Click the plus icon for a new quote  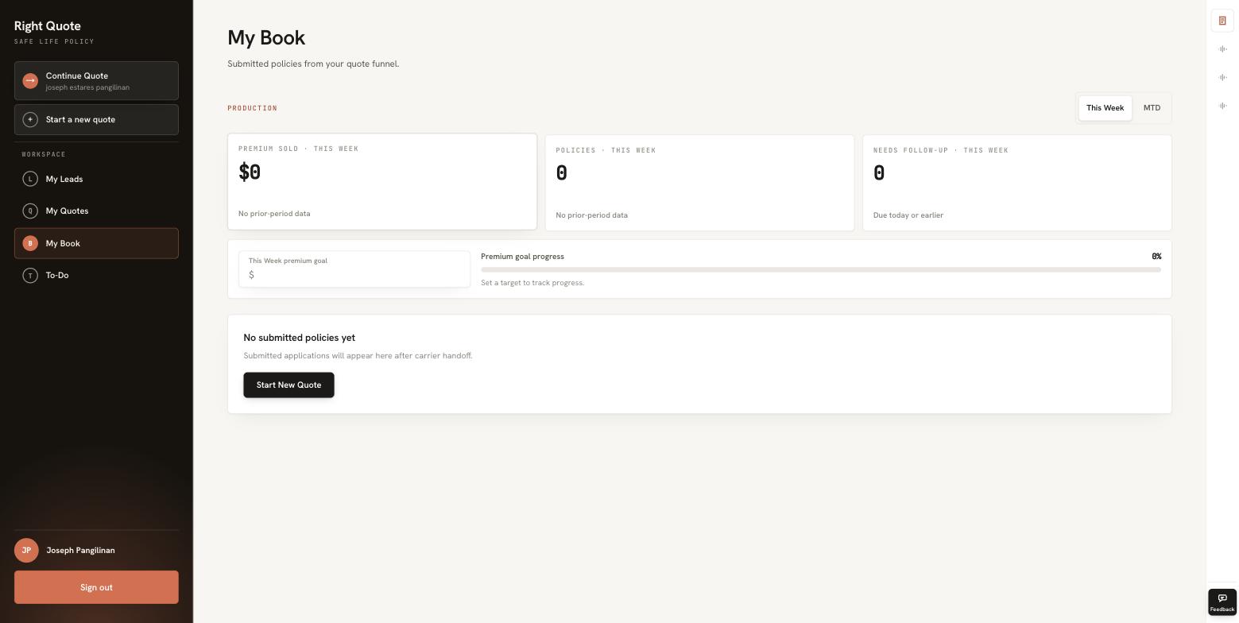30,119
